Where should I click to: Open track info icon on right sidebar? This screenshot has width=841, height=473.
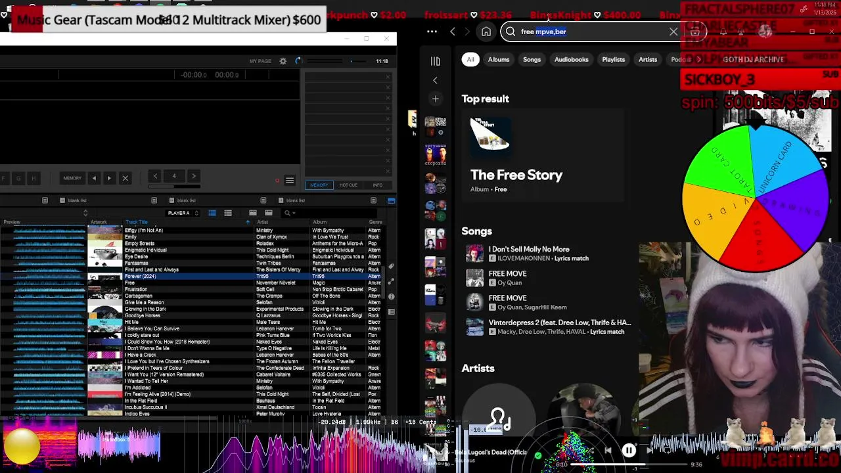pyautogui.click(x=391, y=296)
